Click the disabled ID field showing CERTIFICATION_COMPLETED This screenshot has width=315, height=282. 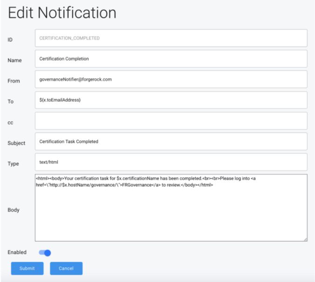171,38
